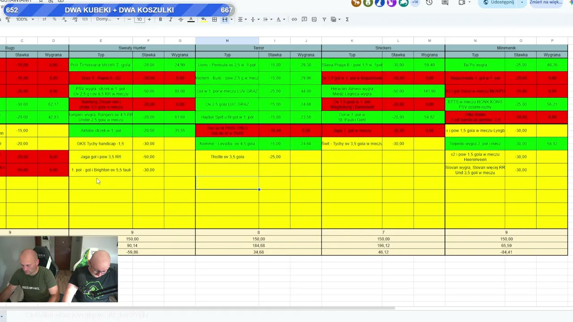Viewport: 573px width, 322px height.
Task: Show the +14 additional collaborators
Action: [415, 3]
